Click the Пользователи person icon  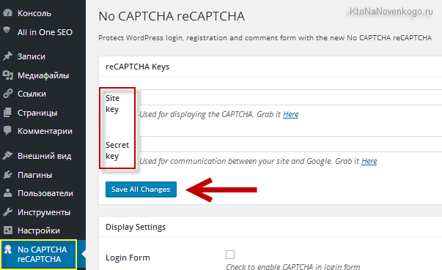click(7, 193)
